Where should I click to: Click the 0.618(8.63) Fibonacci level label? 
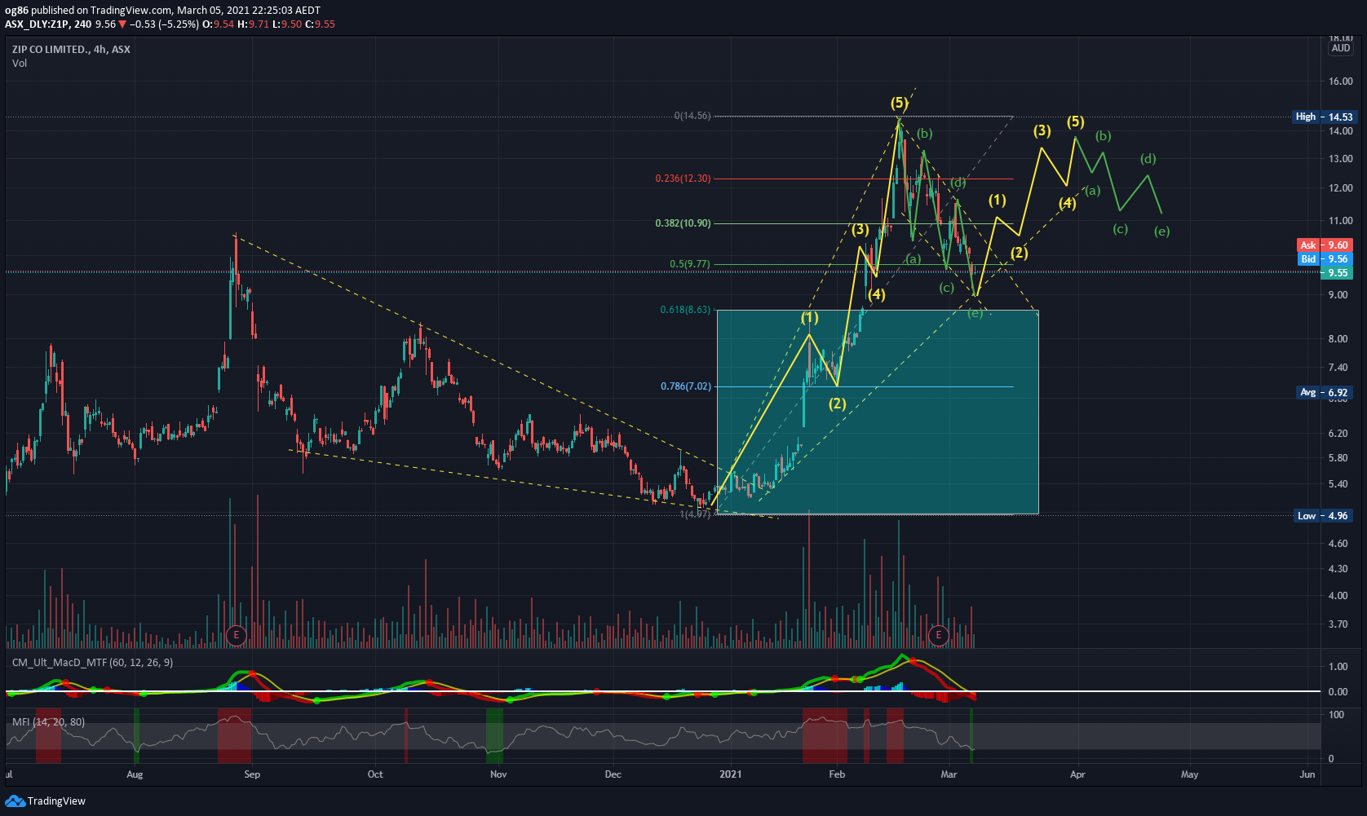[685, 310]
